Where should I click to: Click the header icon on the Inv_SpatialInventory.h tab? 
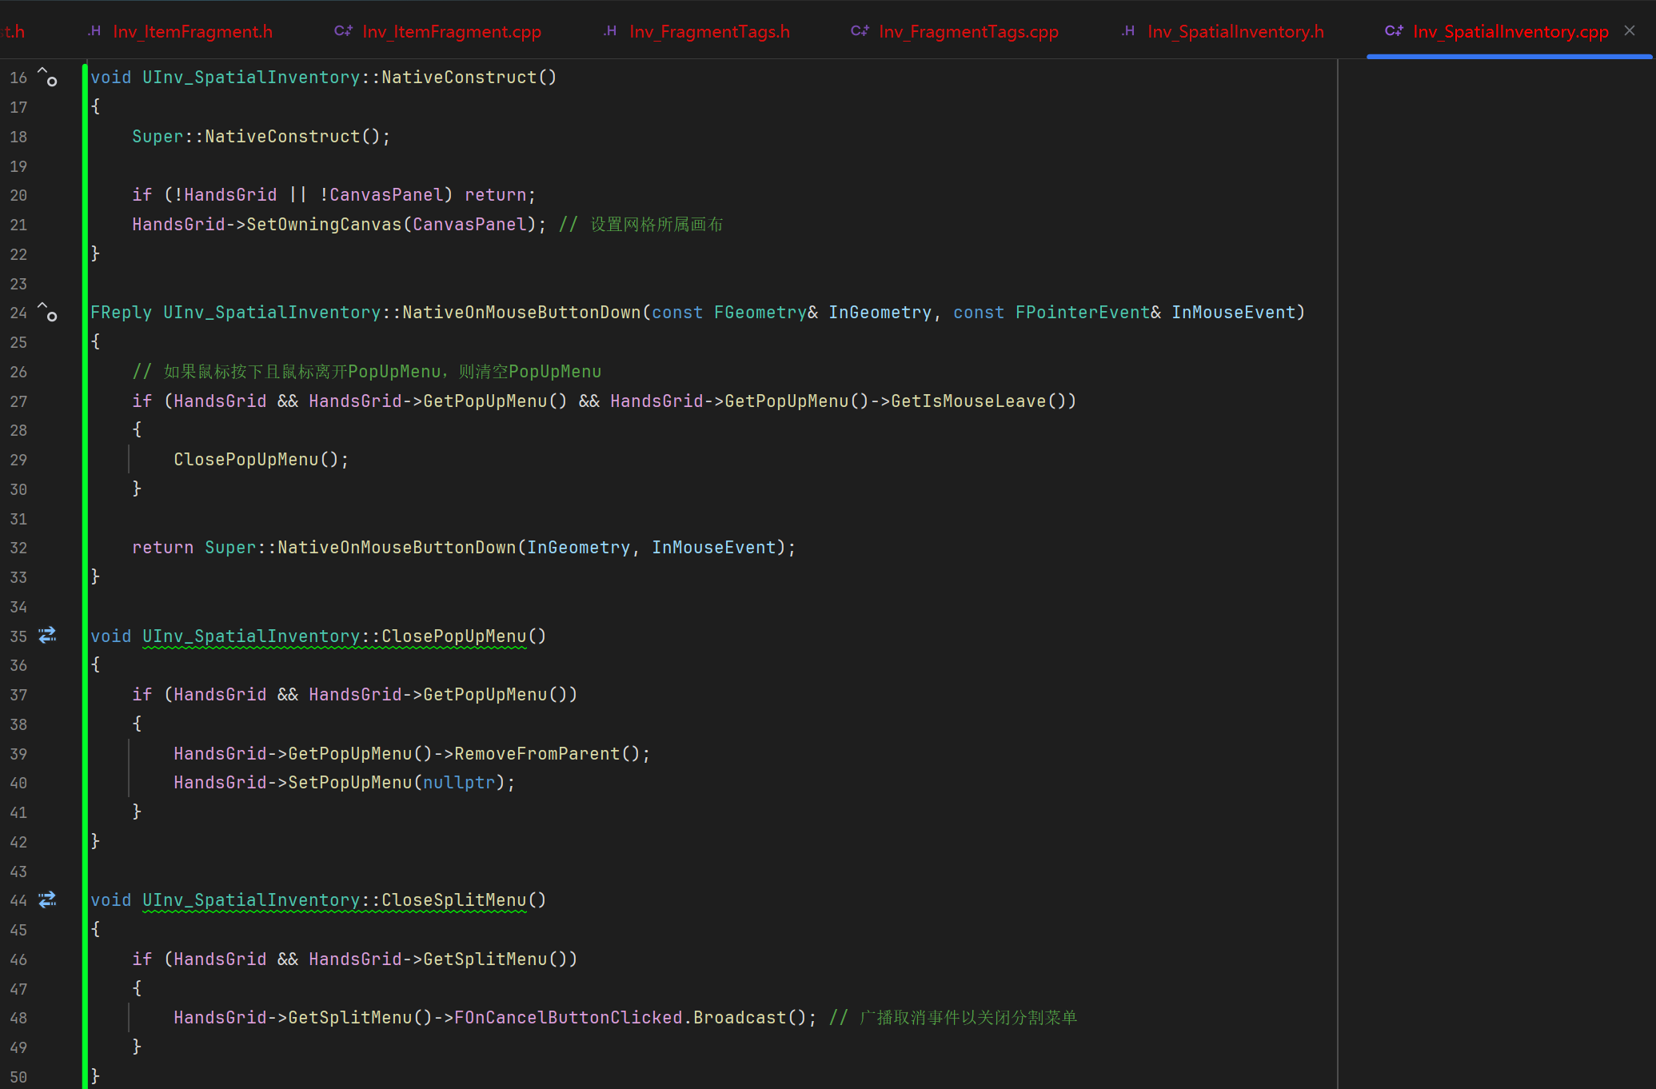(1128, 31)
